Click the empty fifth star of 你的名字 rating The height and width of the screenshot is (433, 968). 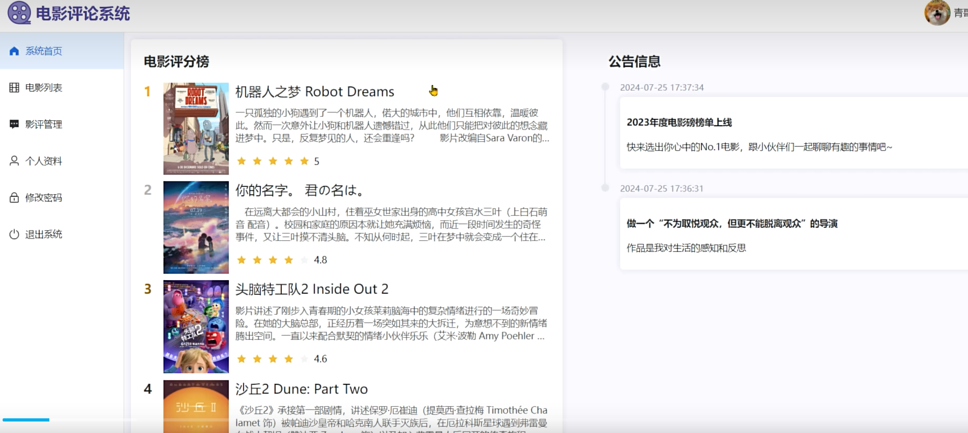[x=304, y=260]
